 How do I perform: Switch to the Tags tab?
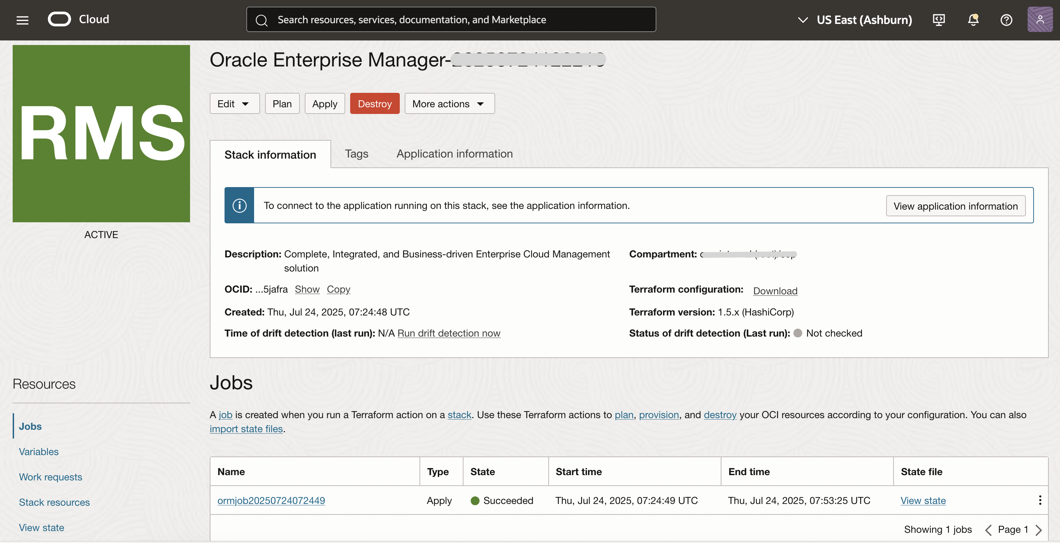tap(357, 154)
